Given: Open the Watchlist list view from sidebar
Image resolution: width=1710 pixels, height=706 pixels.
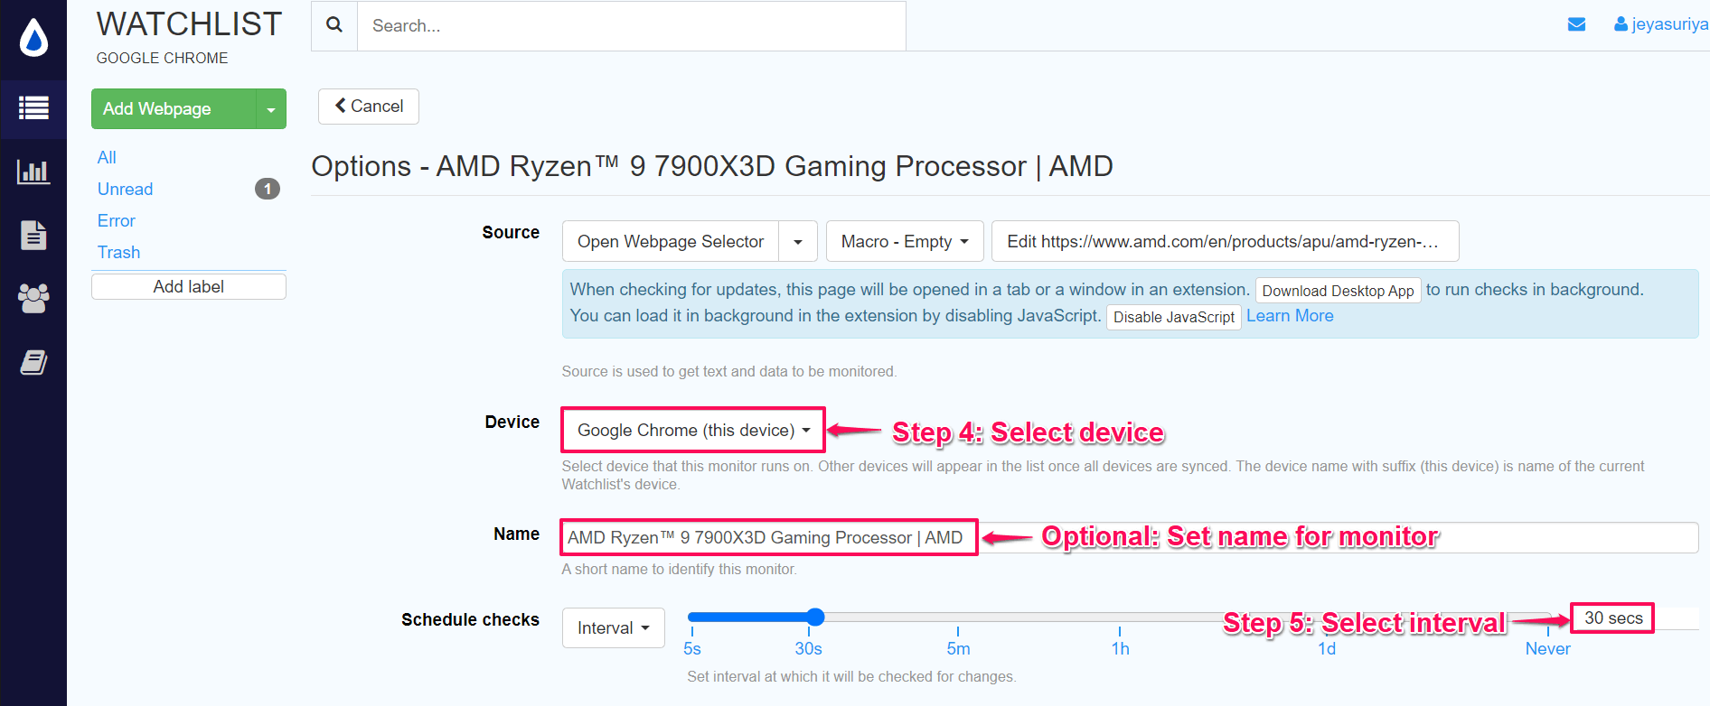Looking at the screenshot, I should point(33,108).
